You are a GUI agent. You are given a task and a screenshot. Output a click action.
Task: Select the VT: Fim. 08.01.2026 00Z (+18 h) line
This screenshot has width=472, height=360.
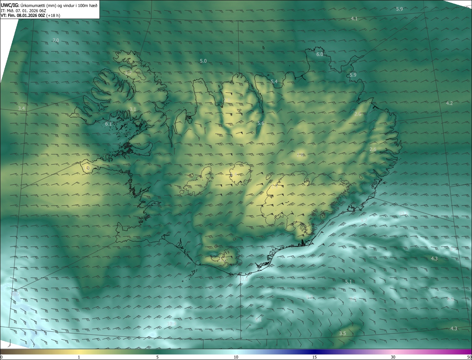tap(31, 15)
